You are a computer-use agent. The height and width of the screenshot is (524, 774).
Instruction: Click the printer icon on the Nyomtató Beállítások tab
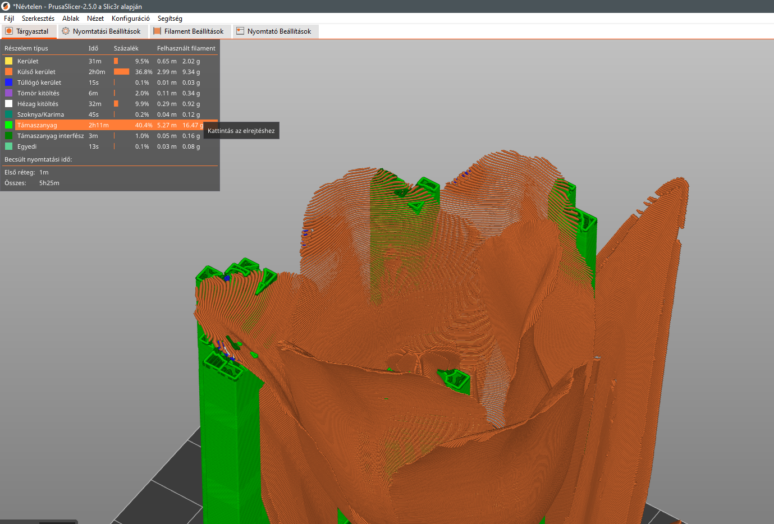pos(240,31)
